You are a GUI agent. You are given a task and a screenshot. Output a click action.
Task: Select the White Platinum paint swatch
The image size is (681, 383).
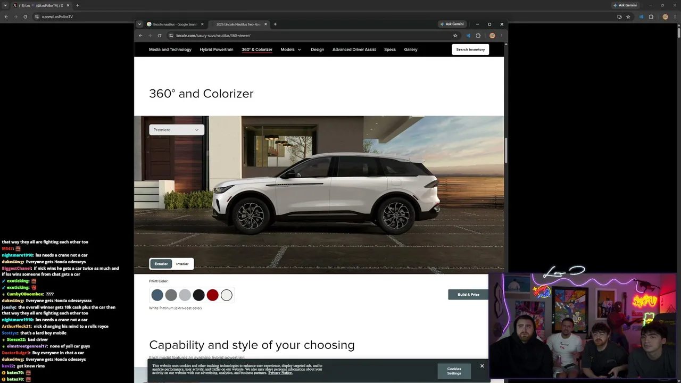point(227,295)
